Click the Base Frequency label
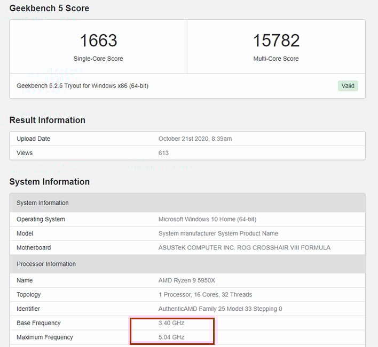The width and height of the screenshot is (378, 347). coord(38,323)
